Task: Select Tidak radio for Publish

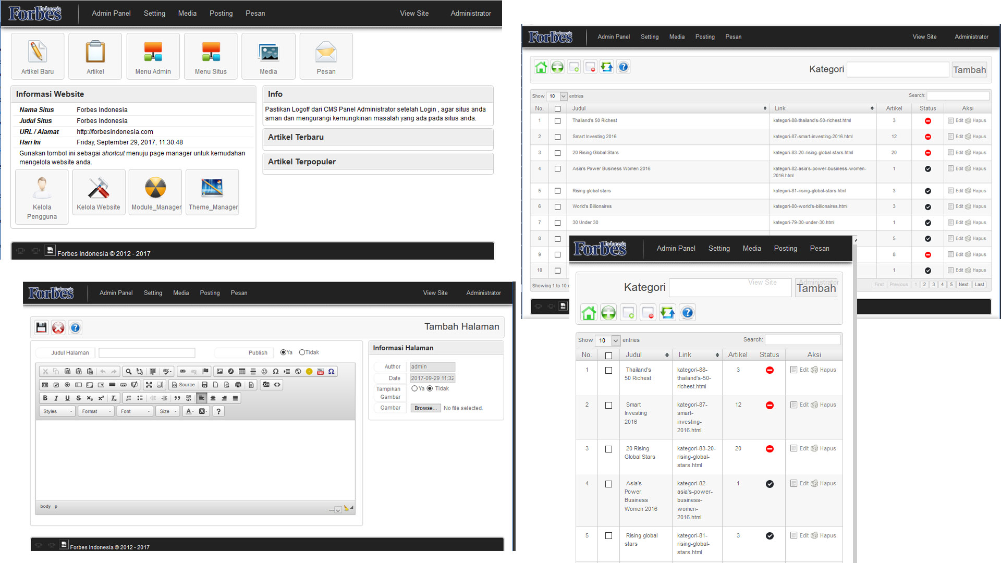Action: tap(302, 352)
